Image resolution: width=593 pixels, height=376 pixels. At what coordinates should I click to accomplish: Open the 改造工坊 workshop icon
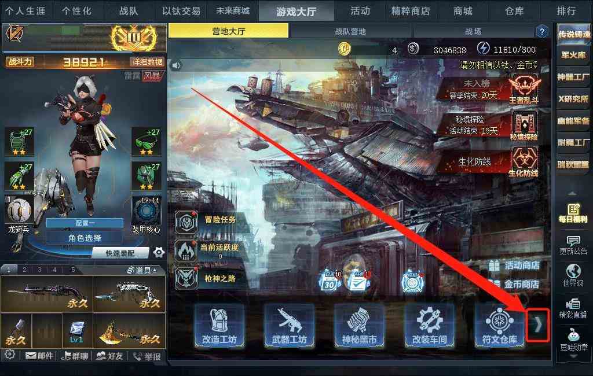click(219, 326)
